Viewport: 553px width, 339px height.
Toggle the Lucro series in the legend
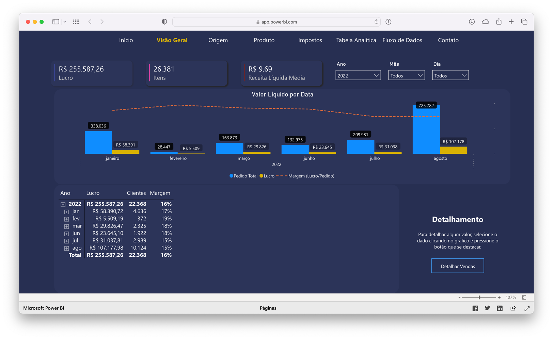[268, 176]
